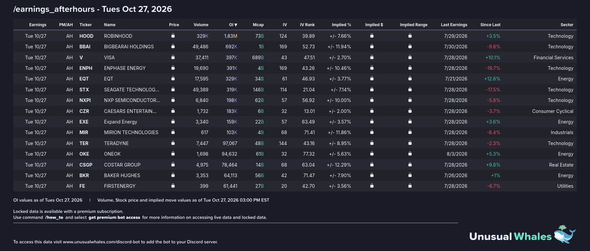Click the Unusual Whales logo
This screenshot has height=251, width=590.
click(522, 236)
